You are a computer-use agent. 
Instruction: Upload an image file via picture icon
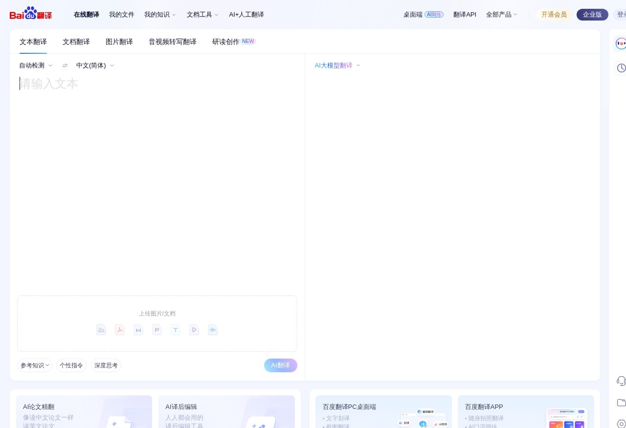(101, 330)
